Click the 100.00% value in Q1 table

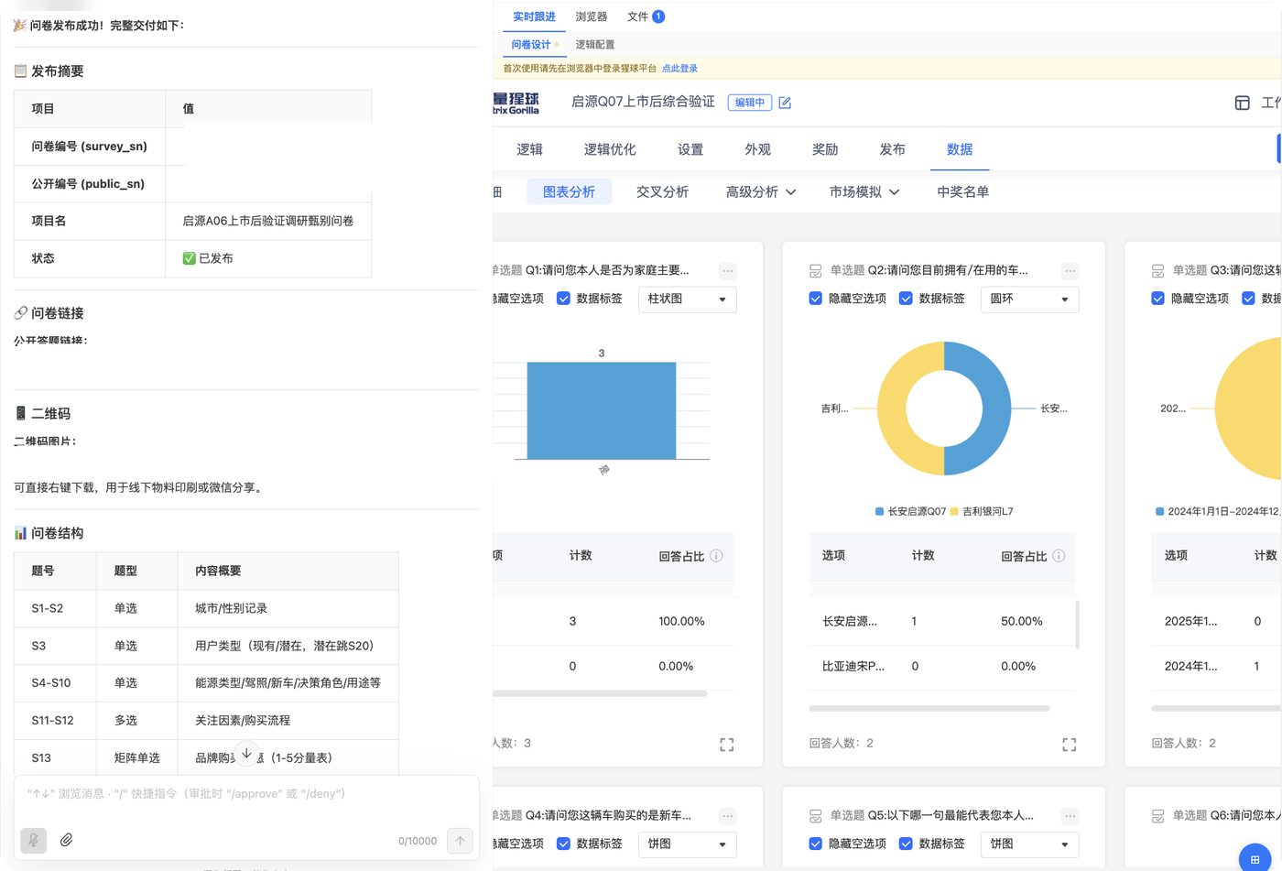(681, 621)
